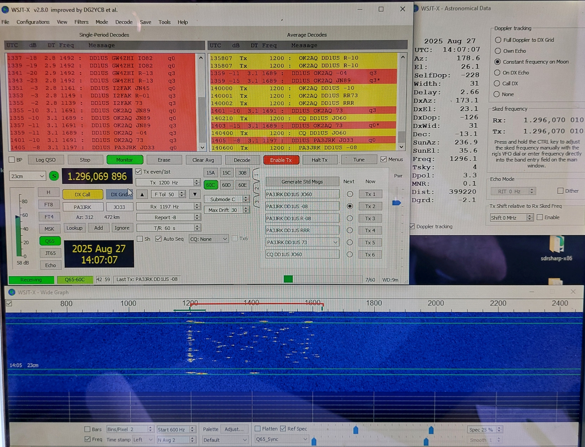Click the green S split indicator
585x447 pixels.
coord(54,176)
